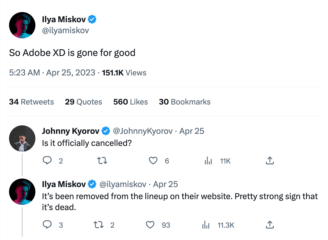Retweet Johnny Kyorov's reply
This screenshot has height=240, width=328.
coord(102,161)
